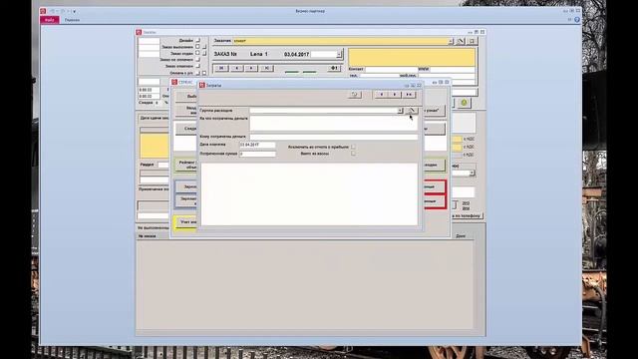Go to next order in Заказы navigation
Screen dimensions: 638x359
[x=251, y=68]
